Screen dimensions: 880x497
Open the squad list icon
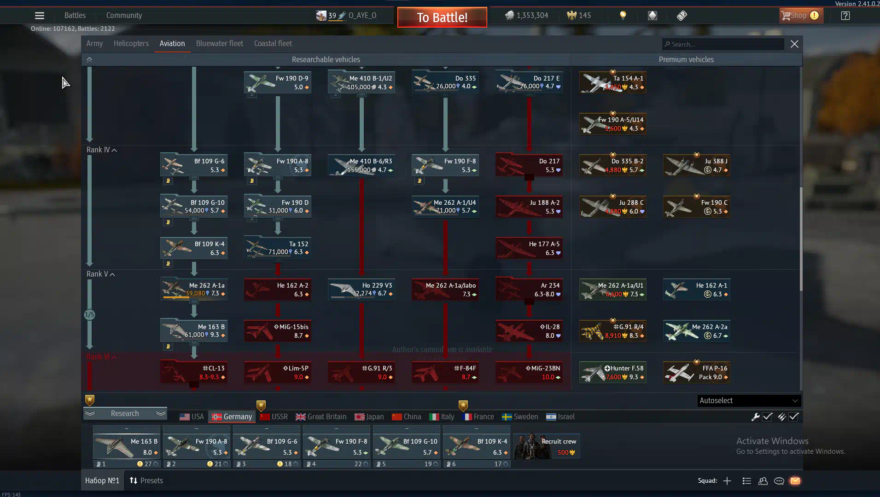click(747, 481)
